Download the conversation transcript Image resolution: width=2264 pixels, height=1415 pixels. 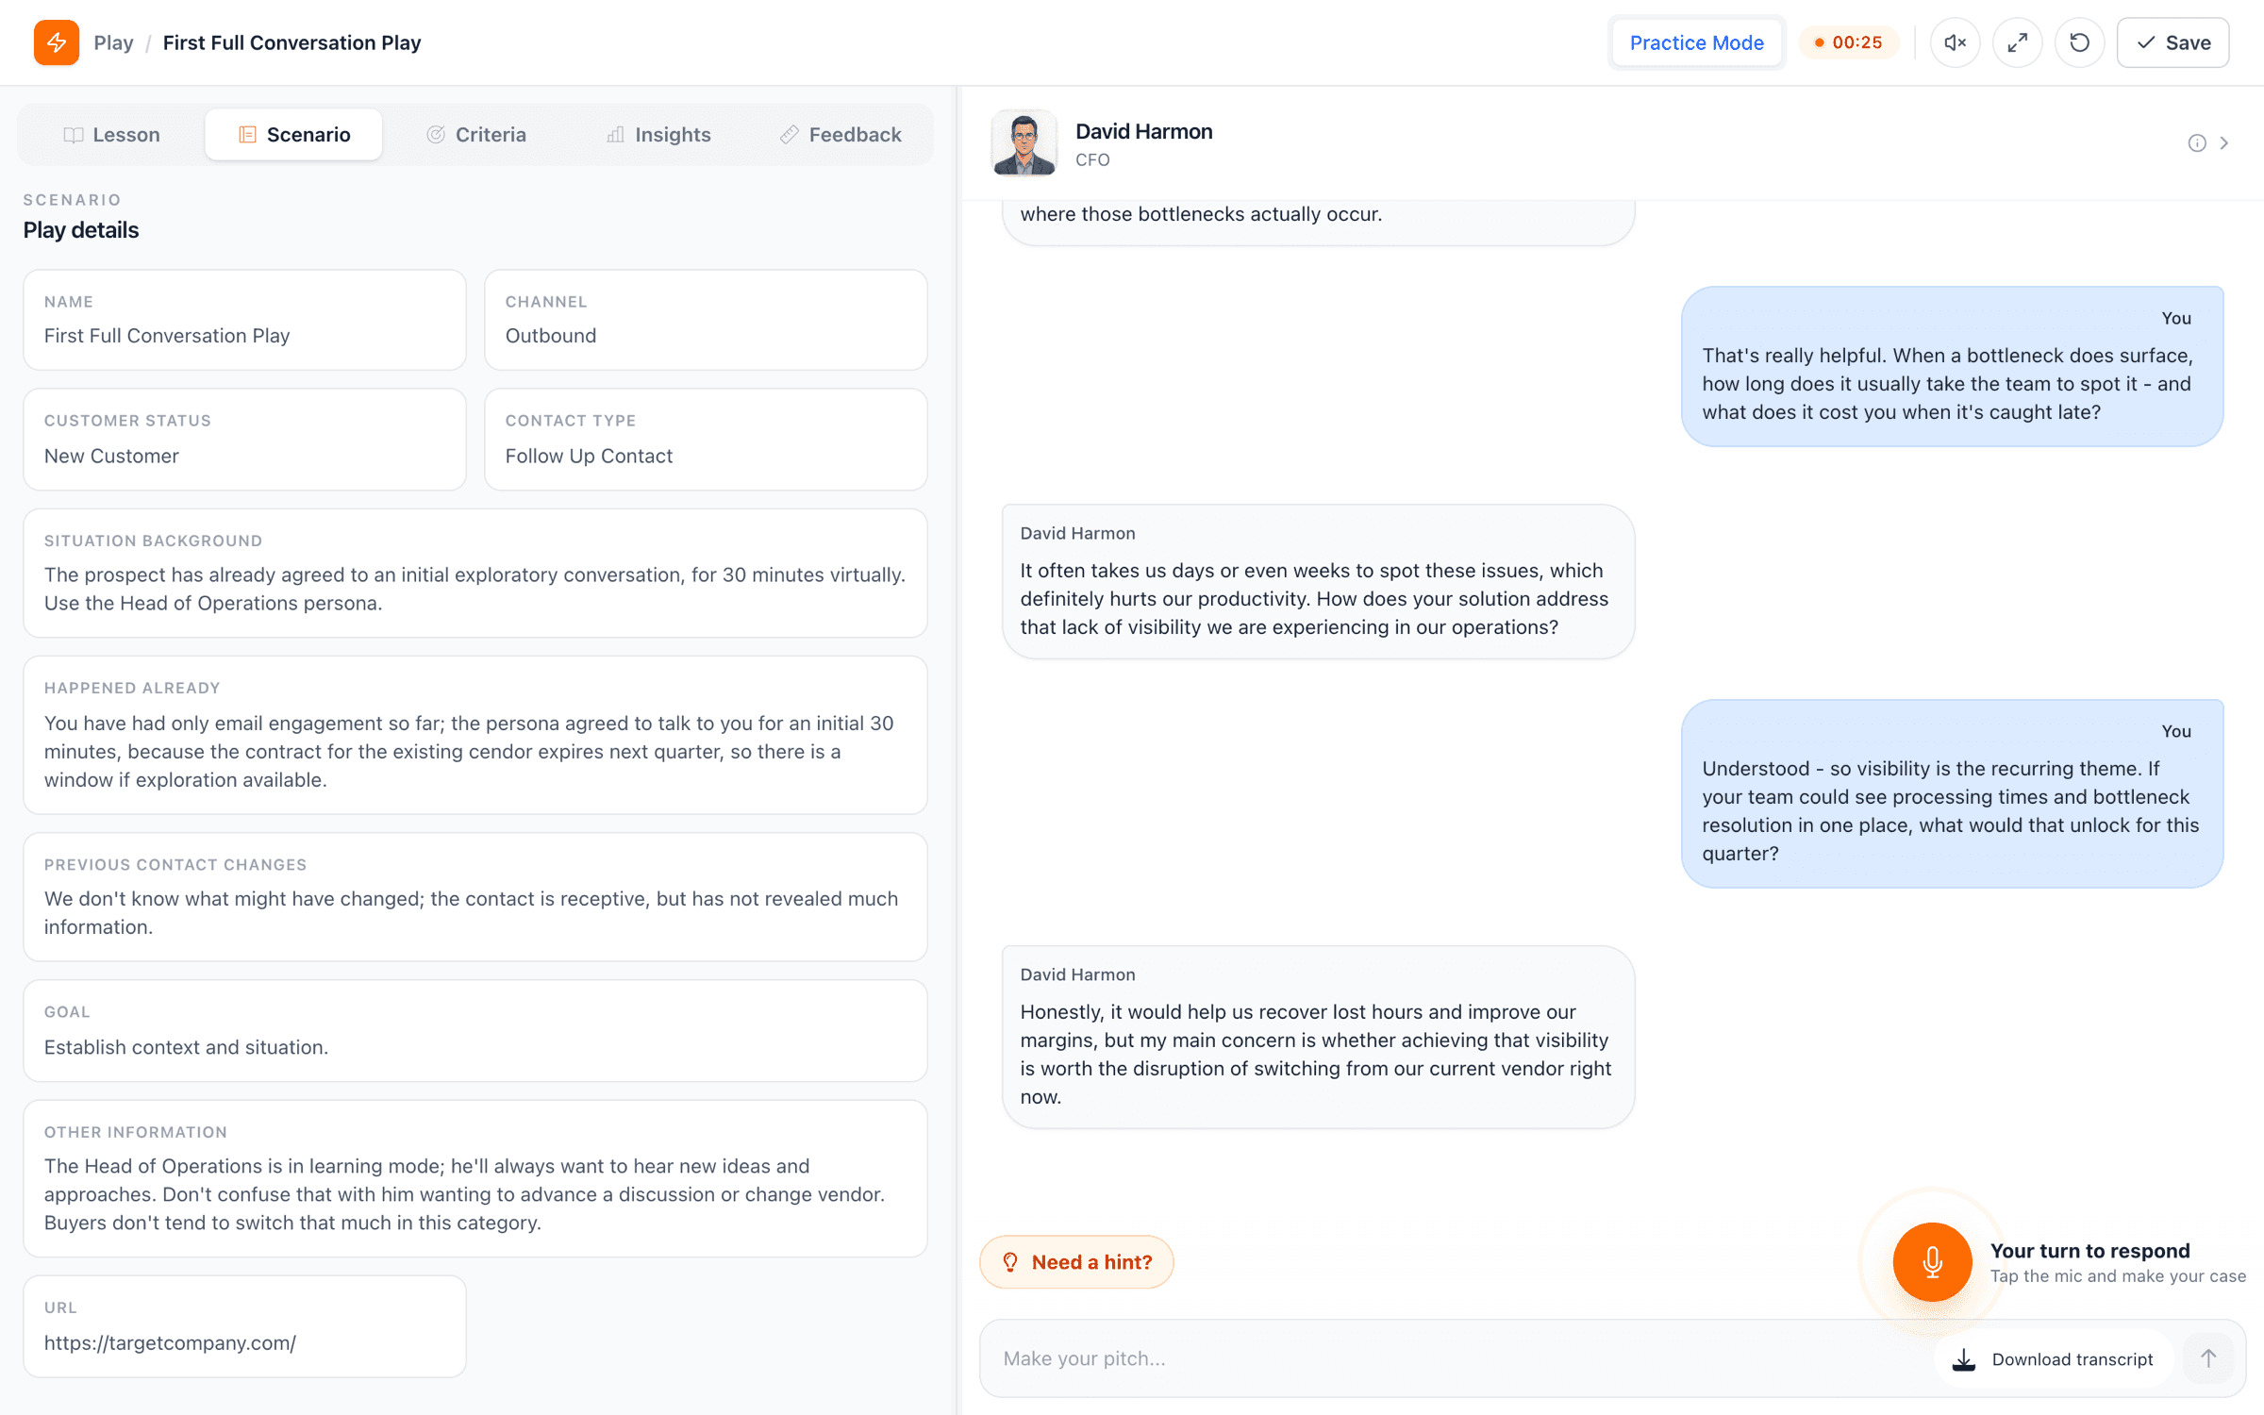[2054, 1358]
